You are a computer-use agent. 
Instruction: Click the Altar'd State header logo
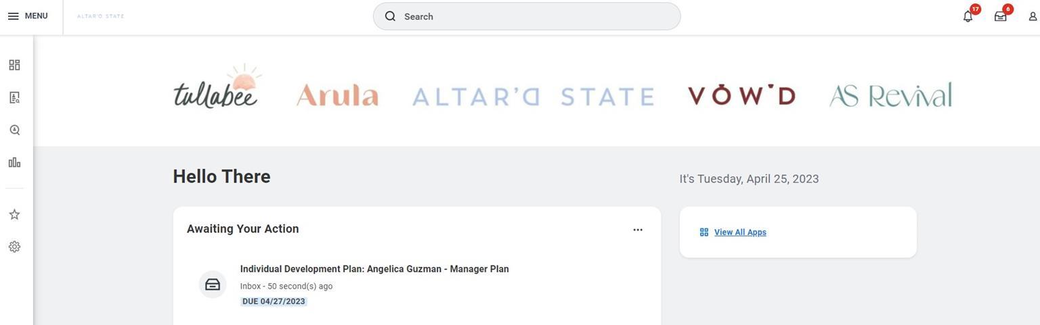(101, 16)
